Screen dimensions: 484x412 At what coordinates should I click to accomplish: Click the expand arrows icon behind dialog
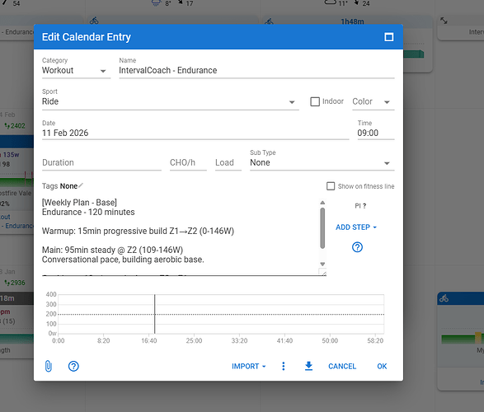[444, 21]
